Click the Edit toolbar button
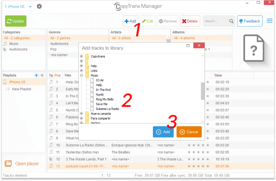 point(148,21)
